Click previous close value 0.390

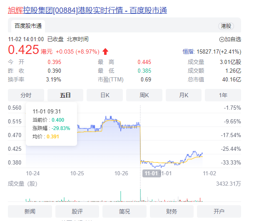pyautogui.click(x=54, y=71)
